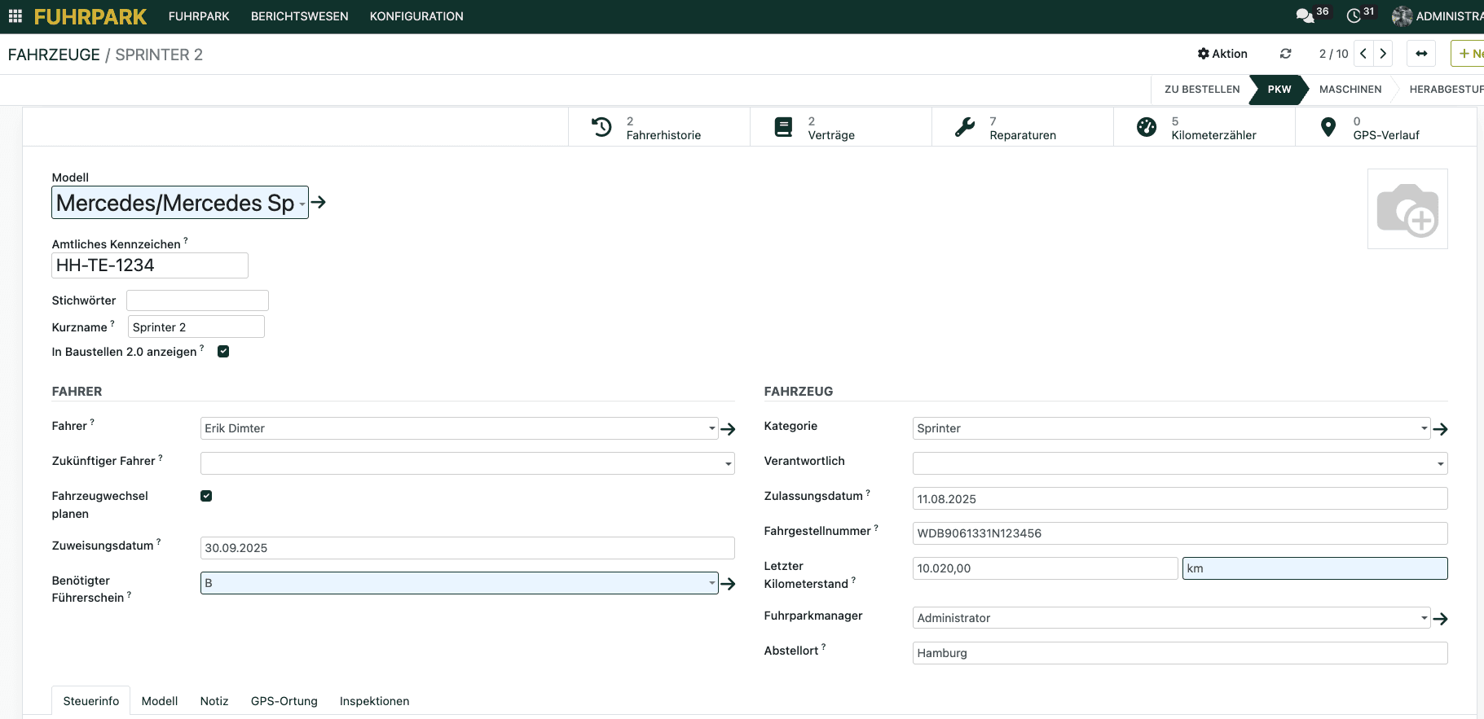The height and width of the screenshot is (719, 1484).
Task: Expand the Kategorie dropdown
Action: pyautogui.click(x=1425, y=428)
